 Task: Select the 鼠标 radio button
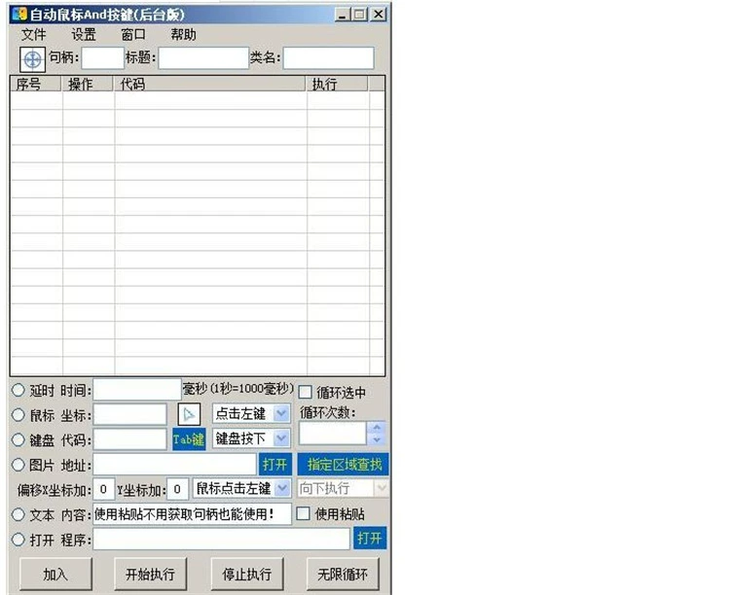[x=18, y=414]
